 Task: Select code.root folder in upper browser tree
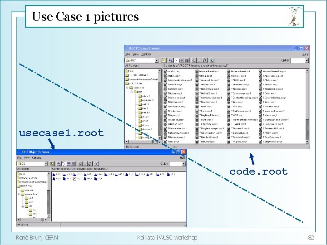point(137,88)
